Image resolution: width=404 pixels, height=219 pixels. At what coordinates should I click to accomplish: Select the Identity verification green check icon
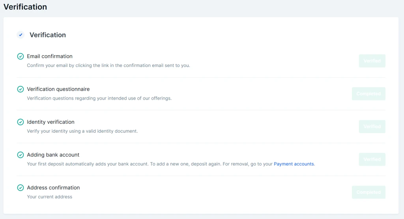pos(21,122)
